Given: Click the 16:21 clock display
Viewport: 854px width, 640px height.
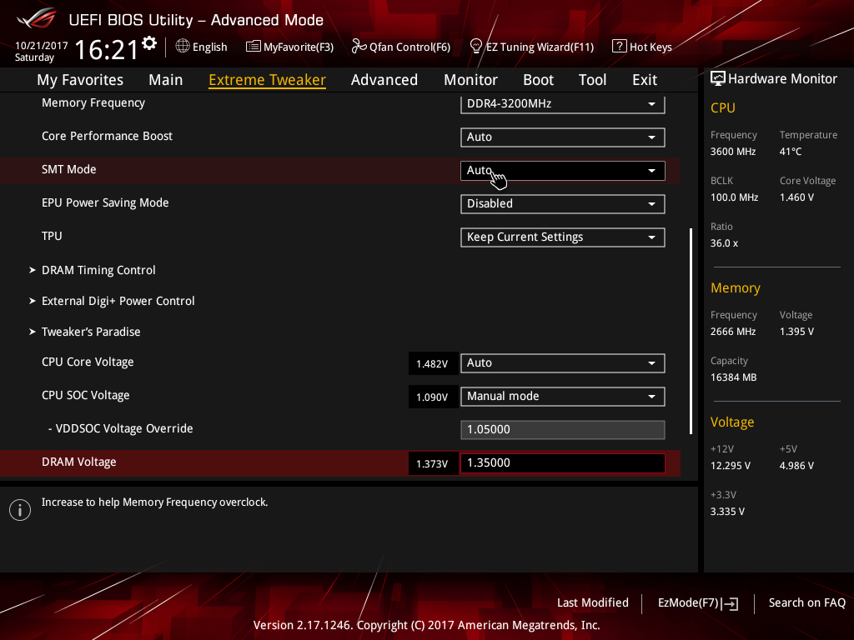Looking at the screenshot, I should pyautogui.click(x=107, y=50).
